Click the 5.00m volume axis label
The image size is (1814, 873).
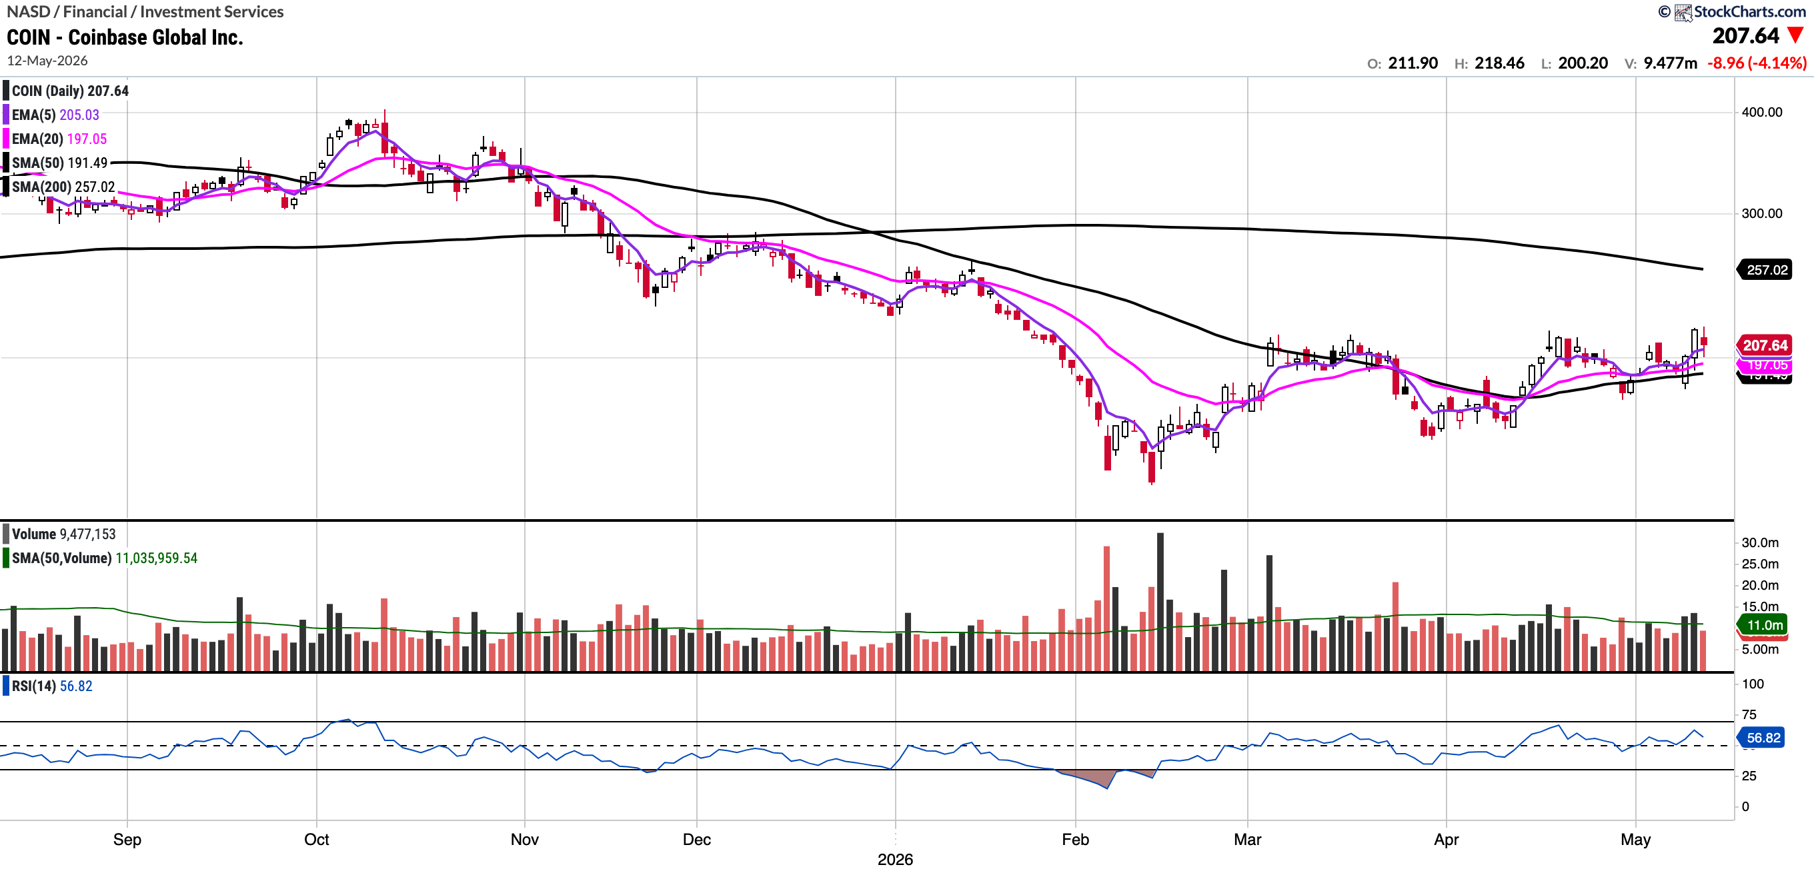click(x=1760, y=649)
